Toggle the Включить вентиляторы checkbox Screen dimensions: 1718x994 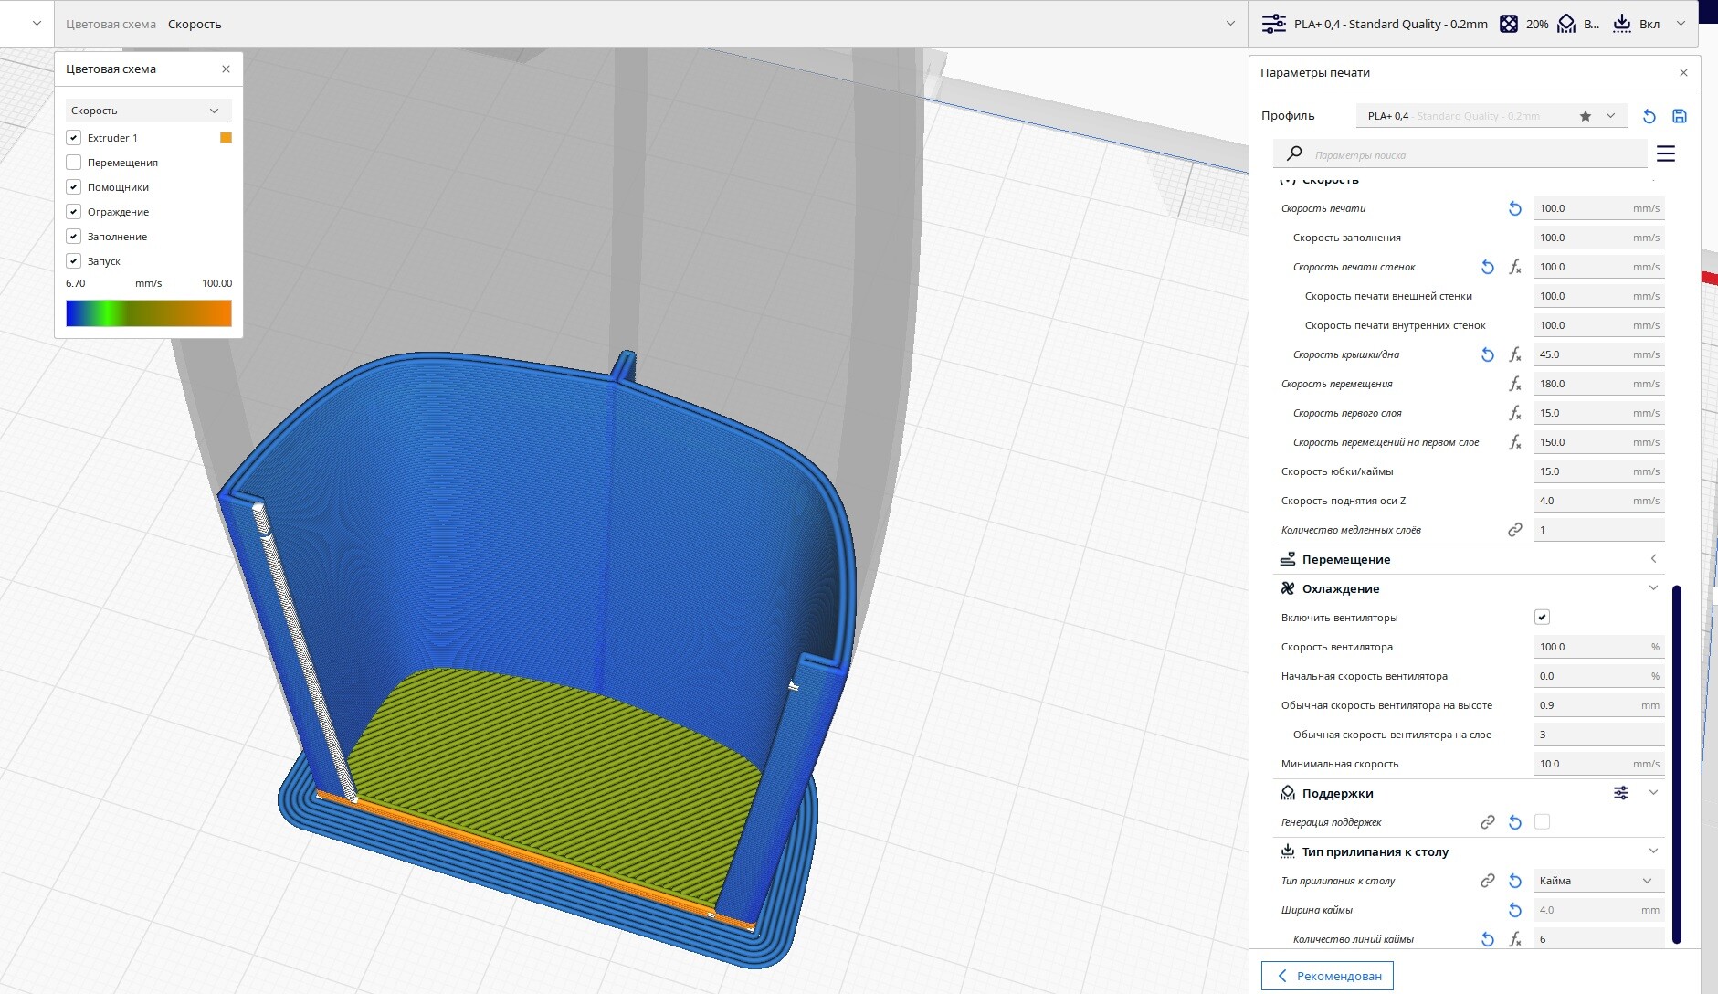click(x=1542, y=618)
